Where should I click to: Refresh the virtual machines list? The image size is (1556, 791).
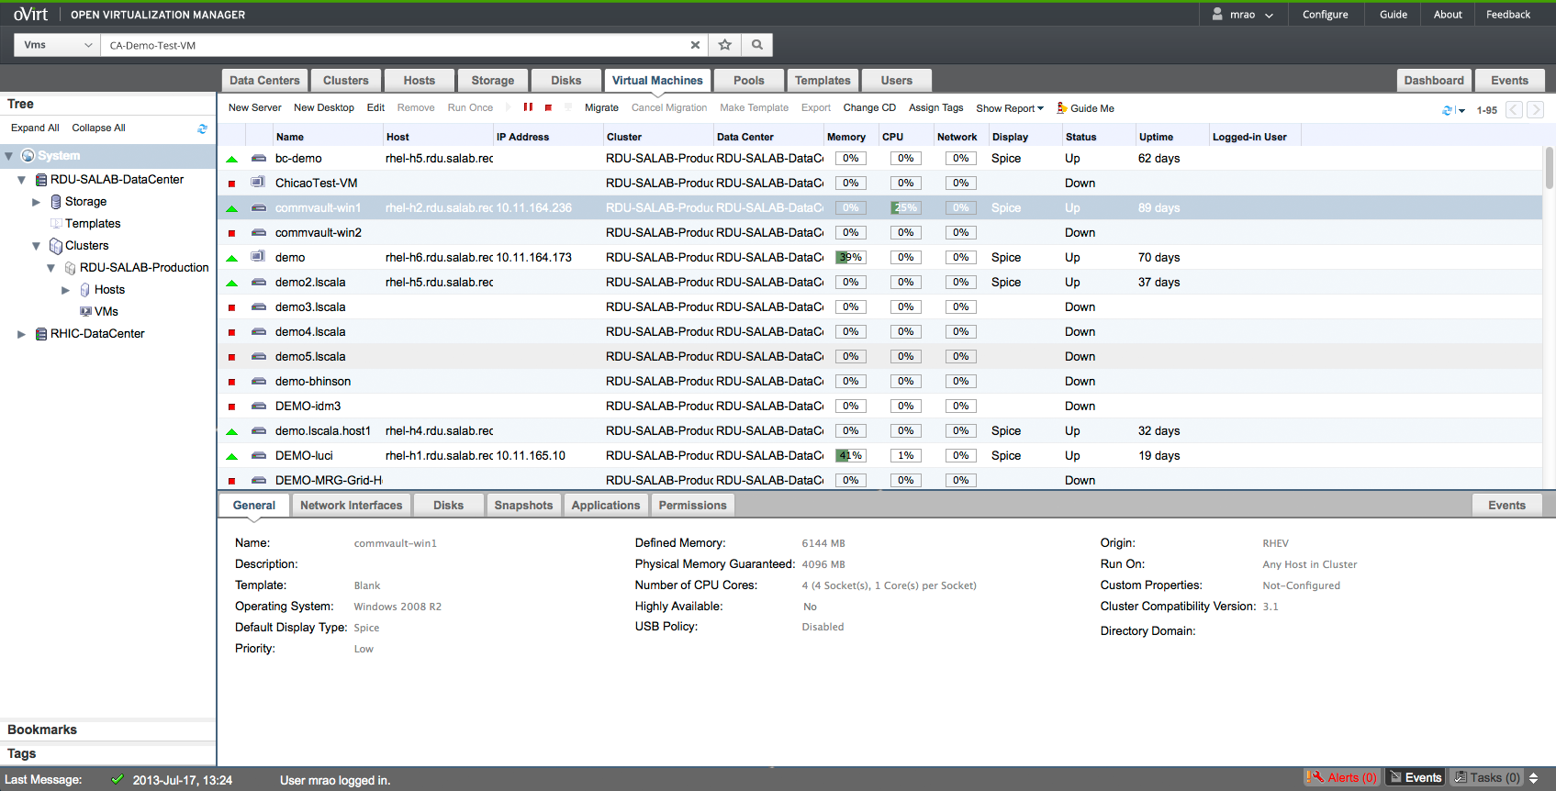1448,110
